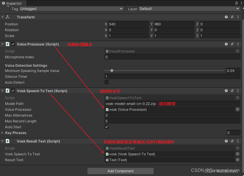Click the Inspector lock icon
This screenshot has width=244, height=176.
click(x=236, y=3)
